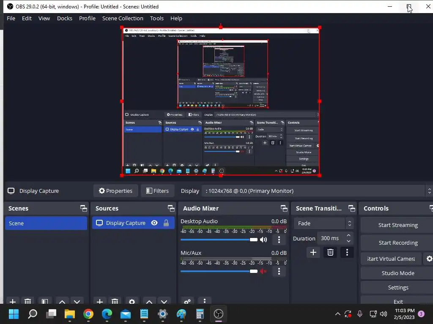Remove the scene transition with trash icon
The image size is (433, 324).
330,252
